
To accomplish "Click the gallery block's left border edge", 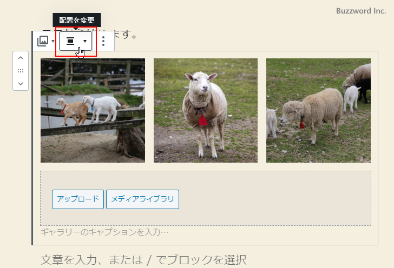I will point(32,138).
